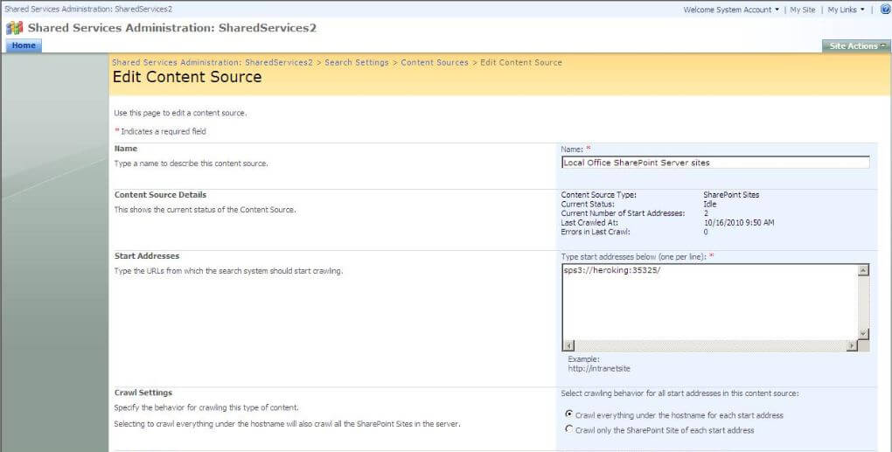Open the Search Settings breadcrumb link
Viewport: 892px width, 452px height.
click(357, 63)
